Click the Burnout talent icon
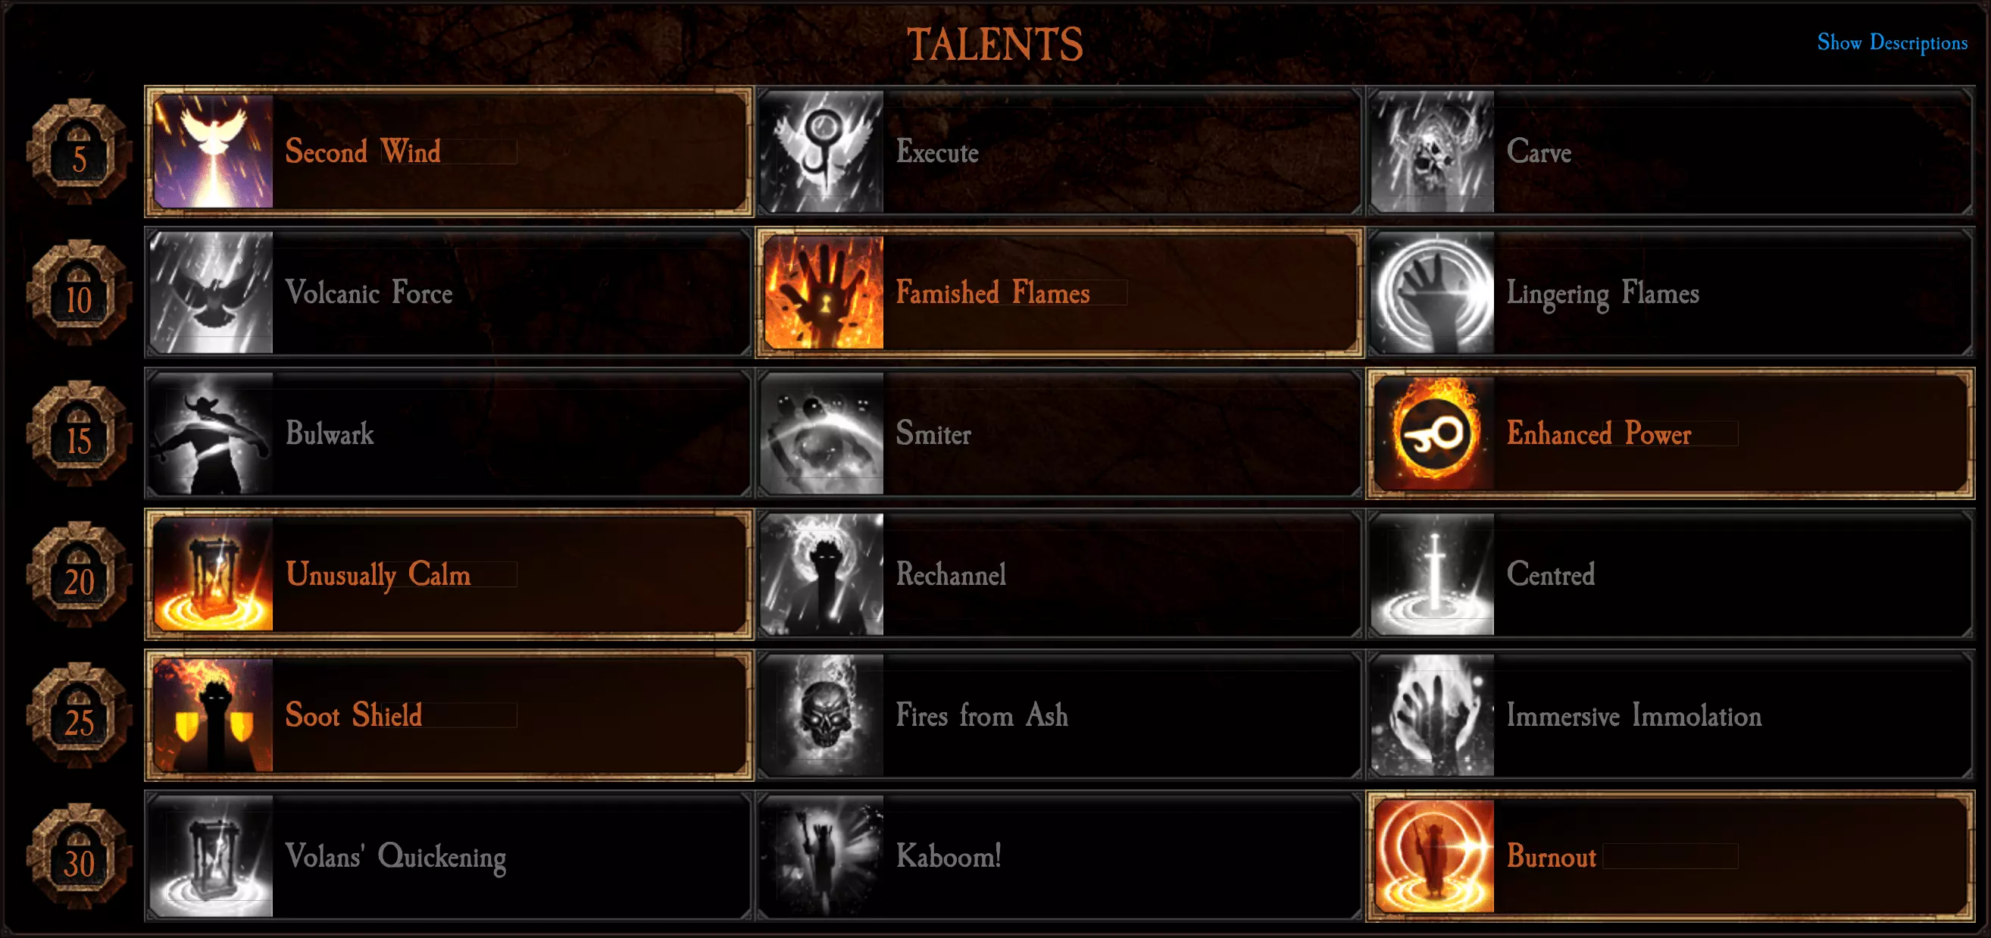Image resolution: width=1991 pixels, height=938 pixels. click(1433, 856)
